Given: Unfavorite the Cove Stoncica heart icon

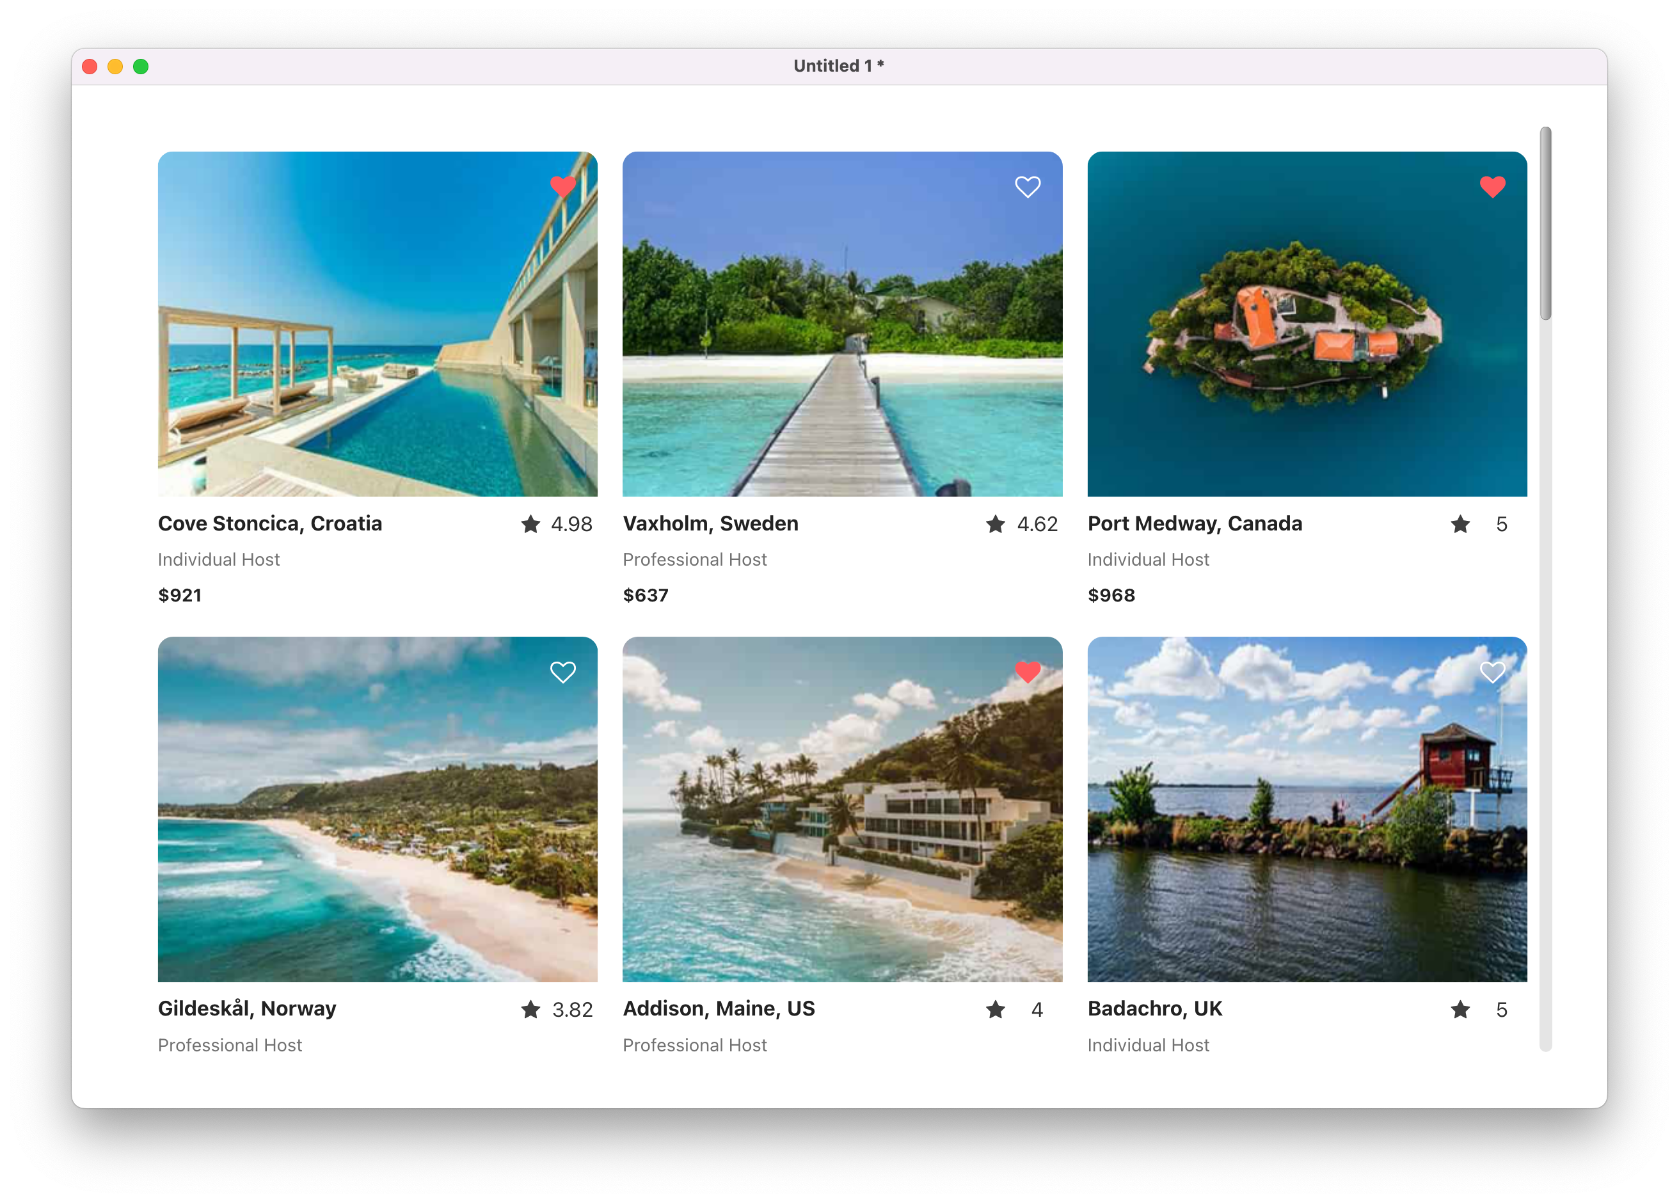Looking at the screenshot, I should click(562, 186).
